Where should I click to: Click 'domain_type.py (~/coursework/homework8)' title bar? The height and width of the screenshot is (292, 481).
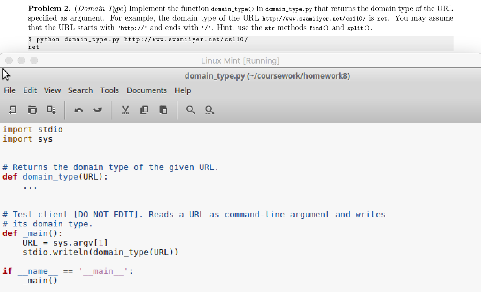tap(267, 76)
